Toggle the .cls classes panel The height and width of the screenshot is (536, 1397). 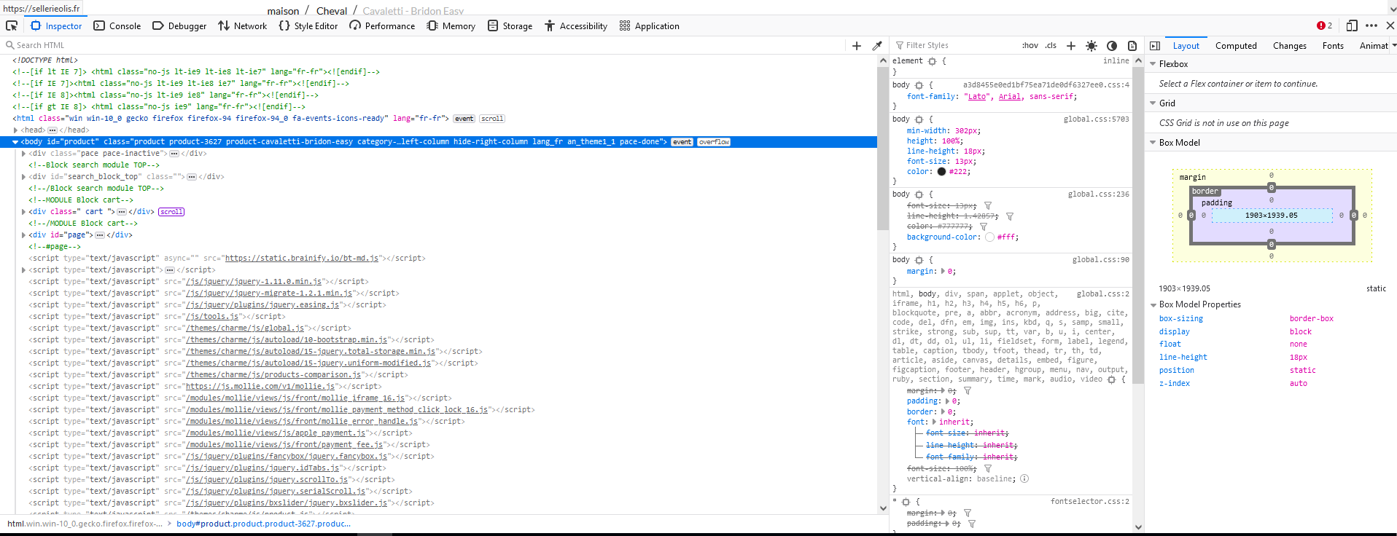point(1051,45)
